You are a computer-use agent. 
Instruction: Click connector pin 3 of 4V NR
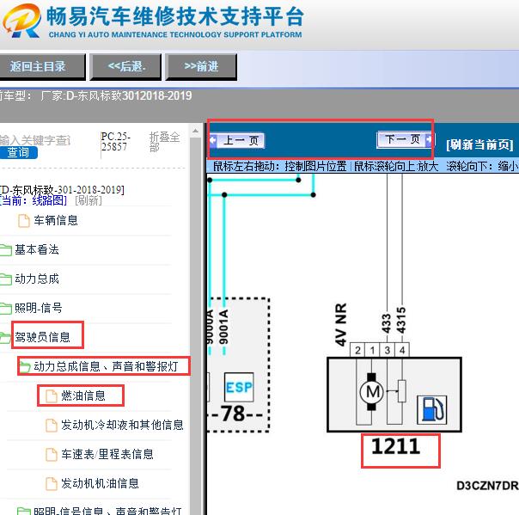[x=388, y=350]
